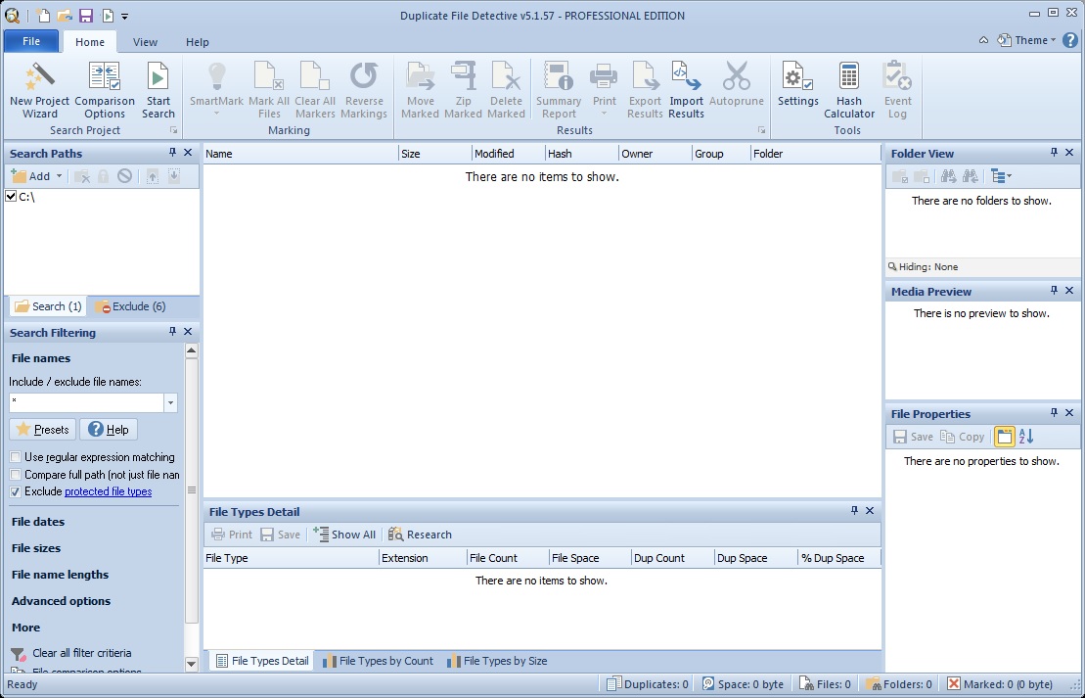Expand the File dates filter section

[38, 522]
